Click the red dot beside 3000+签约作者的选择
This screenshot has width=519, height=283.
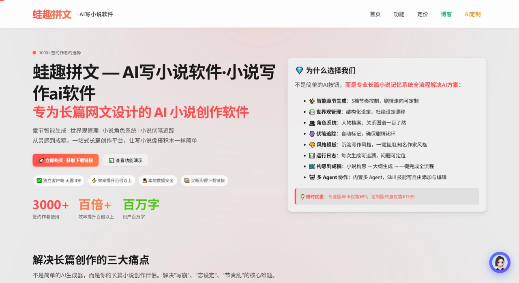click(x=34, y=53)
